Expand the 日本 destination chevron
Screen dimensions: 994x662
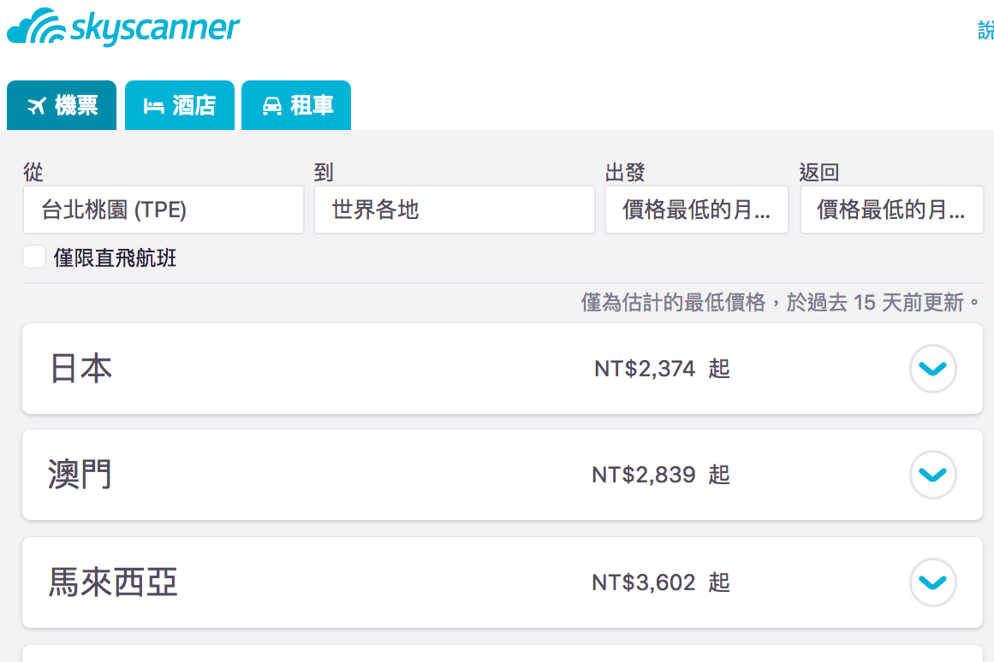(x=932, y=369)
